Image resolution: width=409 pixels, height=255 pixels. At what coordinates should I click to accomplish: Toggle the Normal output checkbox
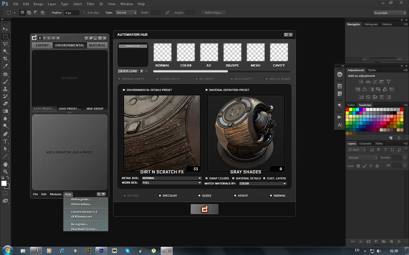[x=271, y=196]
